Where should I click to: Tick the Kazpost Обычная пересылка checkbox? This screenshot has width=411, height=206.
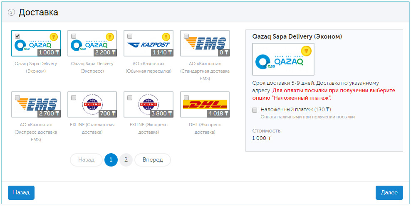tap(130, 36)
